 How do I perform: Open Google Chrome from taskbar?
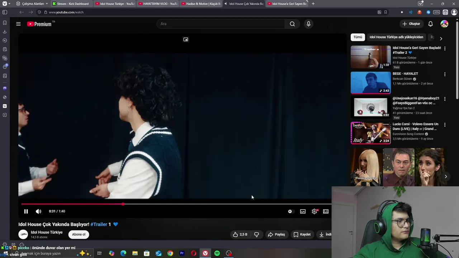pos(170,253)
